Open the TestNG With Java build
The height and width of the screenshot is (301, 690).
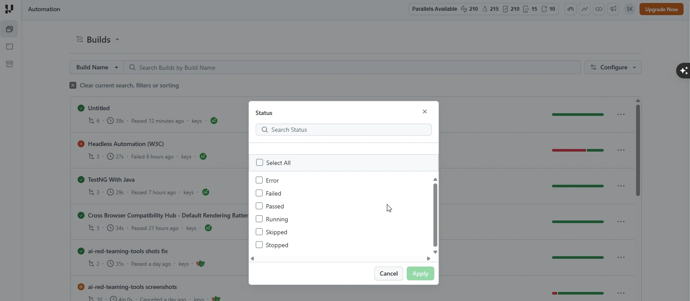click(x=111, y=180)
